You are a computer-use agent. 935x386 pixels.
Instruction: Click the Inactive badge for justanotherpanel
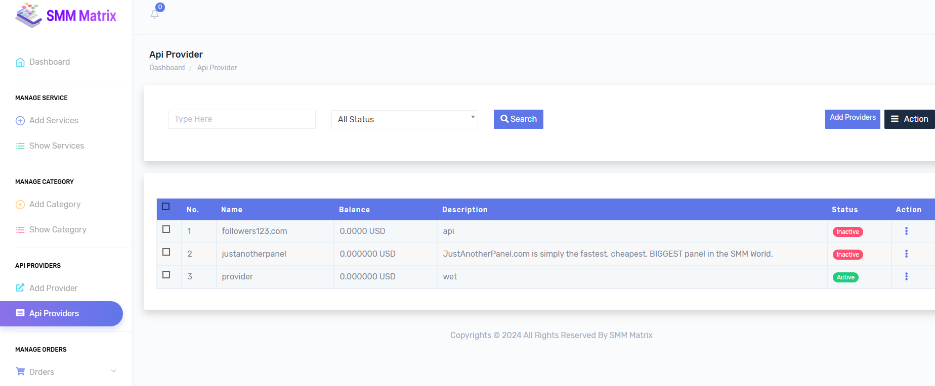coord(847,255)
